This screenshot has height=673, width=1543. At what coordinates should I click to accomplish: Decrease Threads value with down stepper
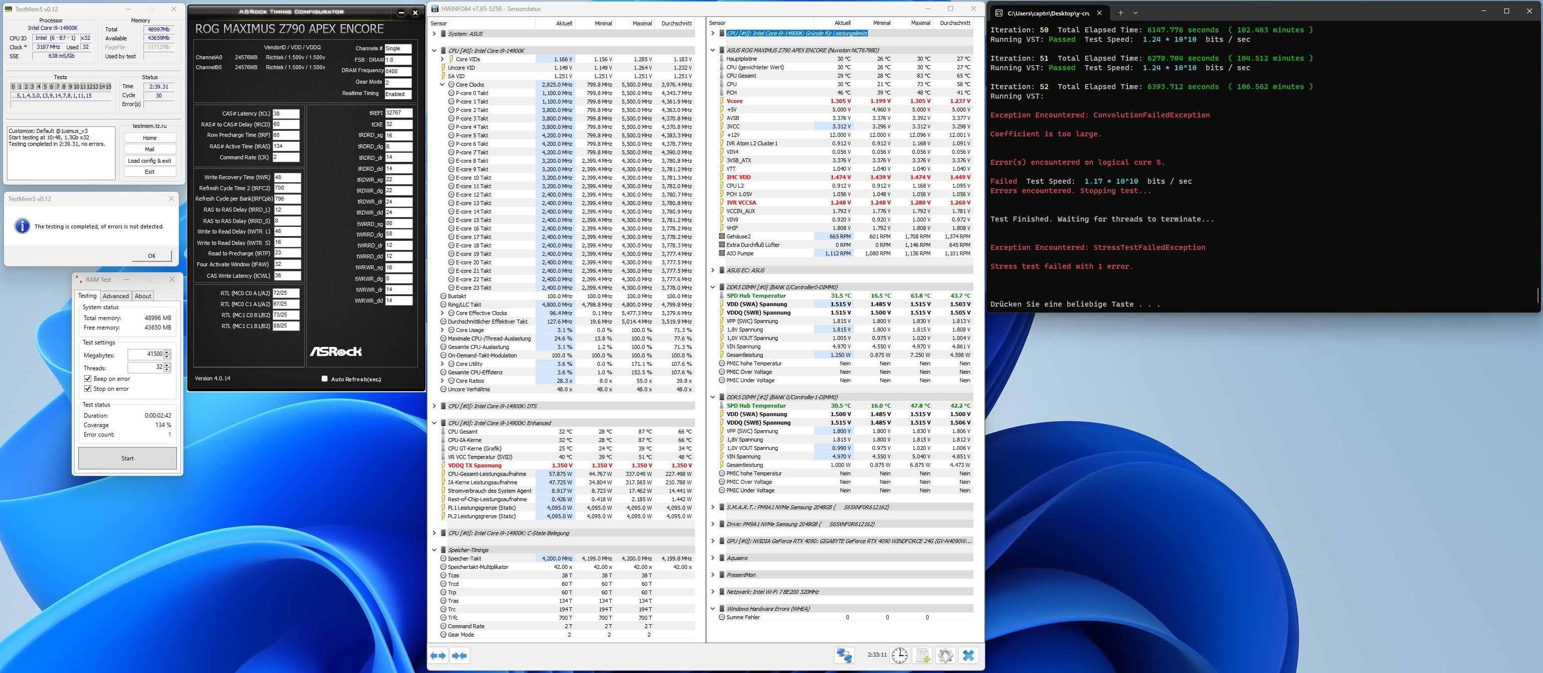point(167,370)
